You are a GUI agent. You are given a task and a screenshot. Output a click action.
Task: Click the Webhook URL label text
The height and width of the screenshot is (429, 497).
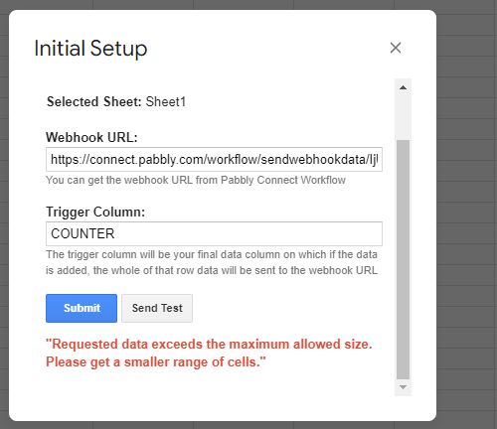click(x=91, y=137)
